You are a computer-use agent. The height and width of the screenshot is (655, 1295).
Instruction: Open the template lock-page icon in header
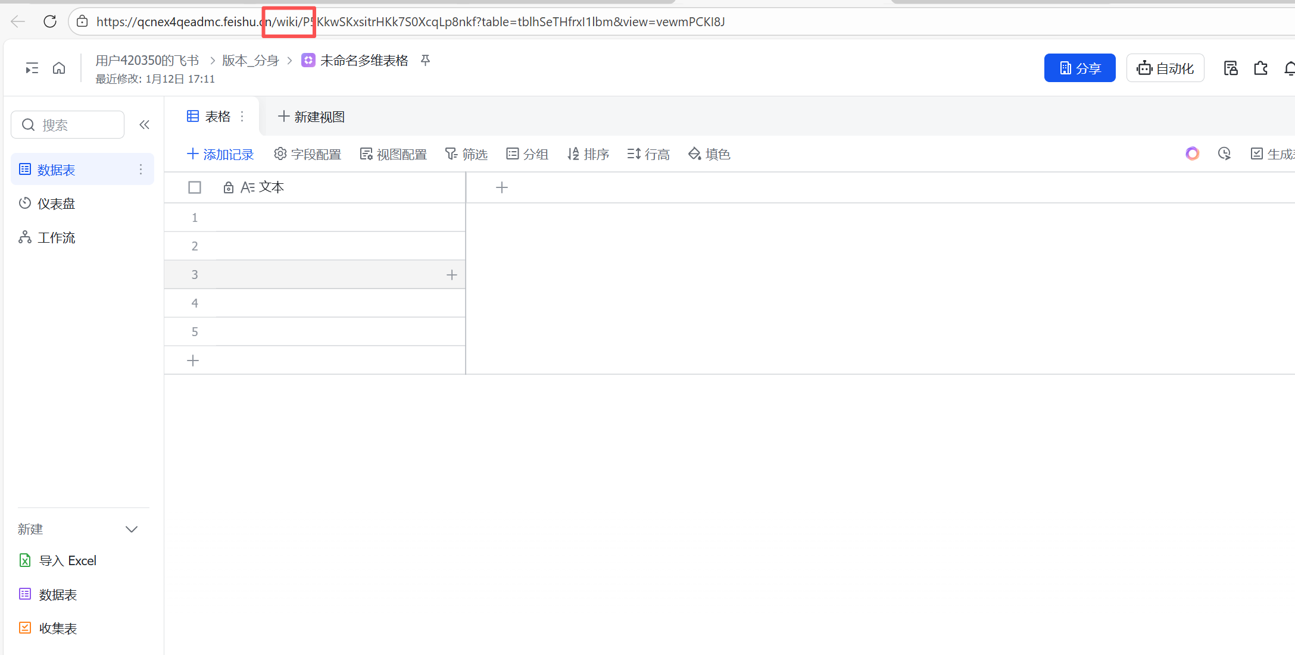click(1231, 68)
